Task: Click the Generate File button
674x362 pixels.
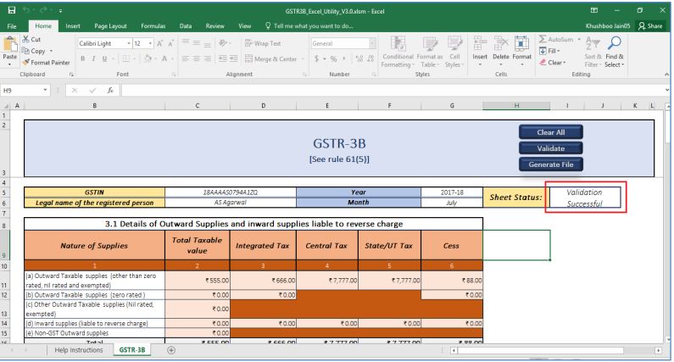Action: click(x=550, y=164)
